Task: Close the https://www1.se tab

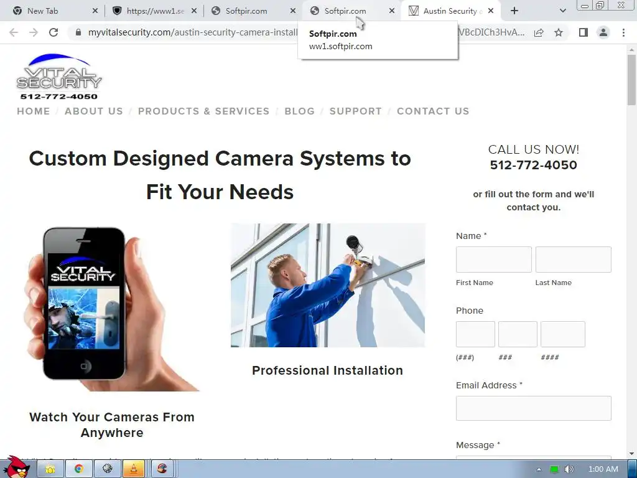Action: tap(194, 11)
